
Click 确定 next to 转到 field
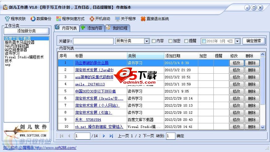pyautogui.click(x=180, y=136)
